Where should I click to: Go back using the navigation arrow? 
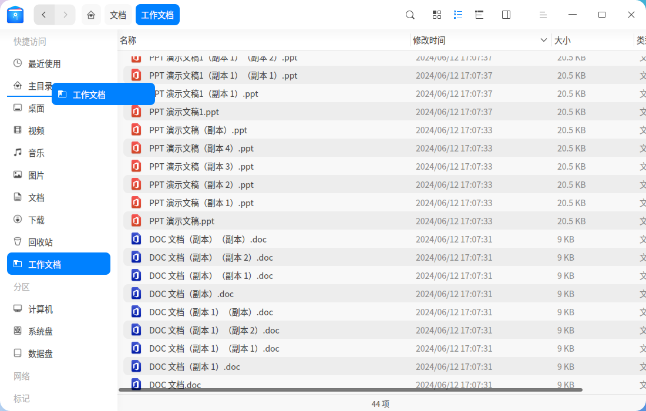pos(44,14)
